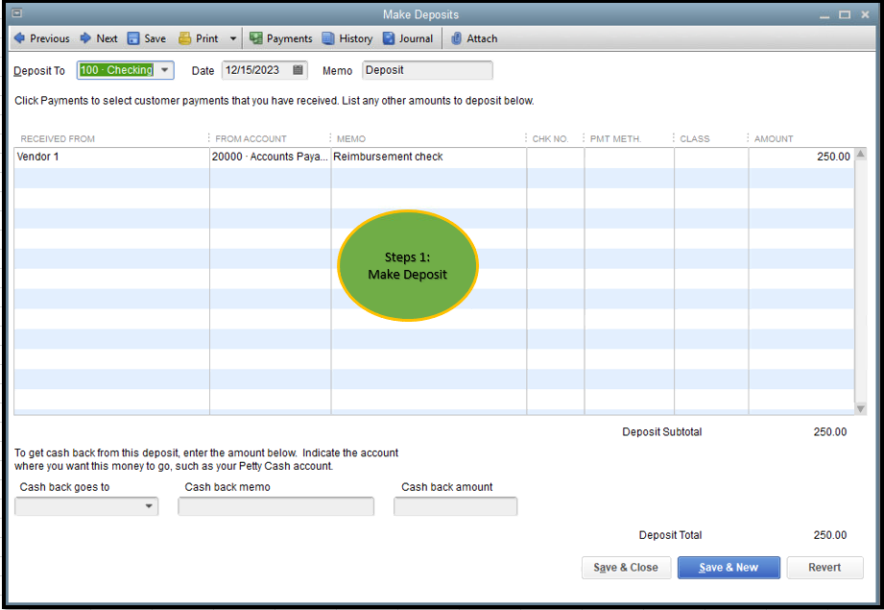Select the Reimbursement check memo cell
The image size is (884, 610).
click(x=429, y=157)
